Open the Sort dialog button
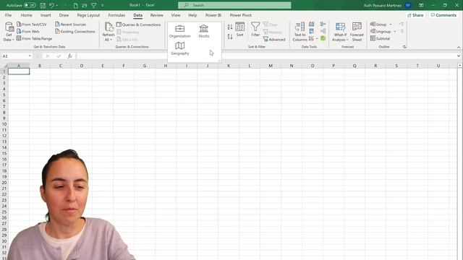Viewport: 463px width, 260px height. click(239, 30)
